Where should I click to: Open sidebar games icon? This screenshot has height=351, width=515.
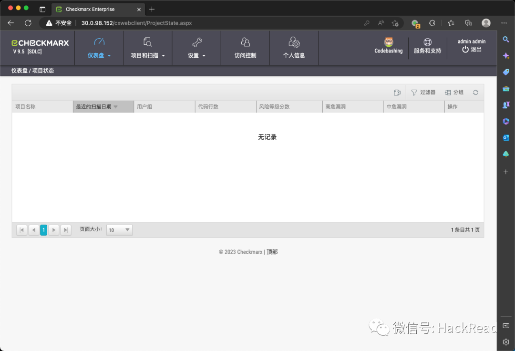click(506, 105)
